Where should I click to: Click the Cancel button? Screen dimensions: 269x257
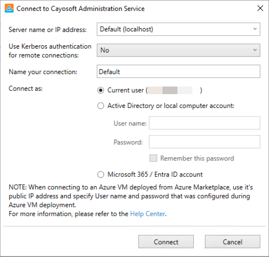click(233, 241)
